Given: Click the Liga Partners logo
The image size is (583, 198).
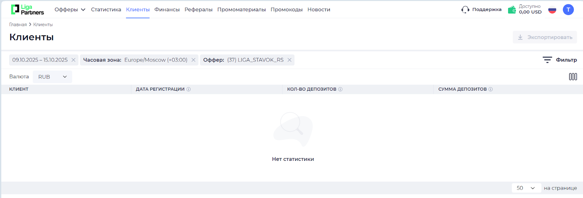Looking at the screenshot, I should (x=27, y=9).
